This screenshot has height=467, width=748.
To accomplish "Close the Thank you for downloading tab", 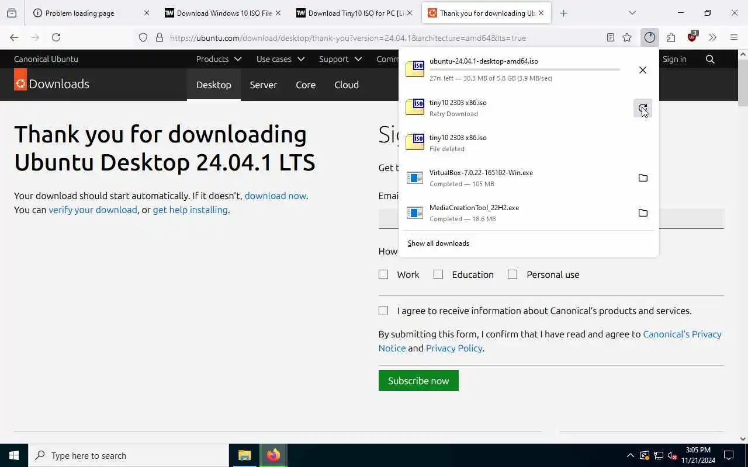I will pyautogui.click(x=541, y=13).
